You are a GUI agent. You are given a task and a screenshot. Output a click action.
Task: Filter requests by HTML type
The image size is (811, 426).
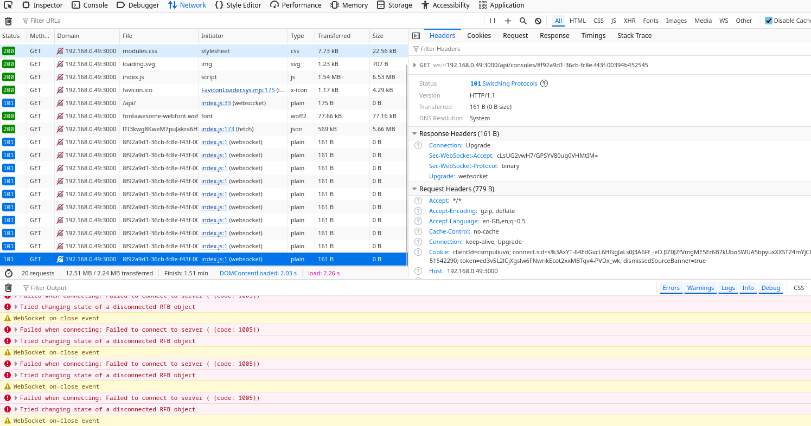[577, 21]
